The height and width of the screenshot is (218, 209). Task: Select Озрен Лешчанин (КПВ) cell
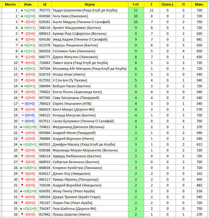(x=90, y=104)
